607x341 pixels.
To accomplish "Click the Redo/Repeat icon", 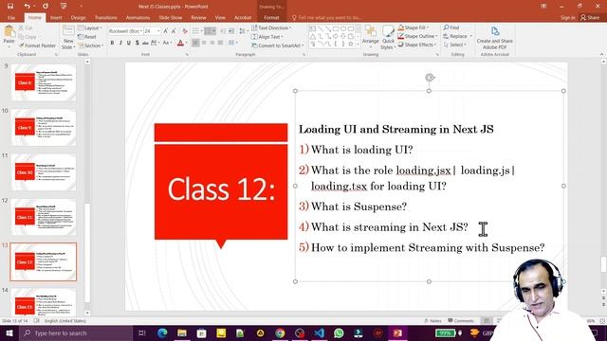I will 46,7.
